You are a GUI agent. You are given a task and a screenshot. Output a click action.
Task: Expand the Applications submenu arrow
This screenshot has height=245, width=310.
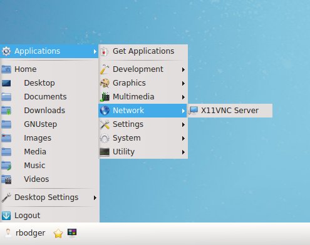click(x=95, y=51)
